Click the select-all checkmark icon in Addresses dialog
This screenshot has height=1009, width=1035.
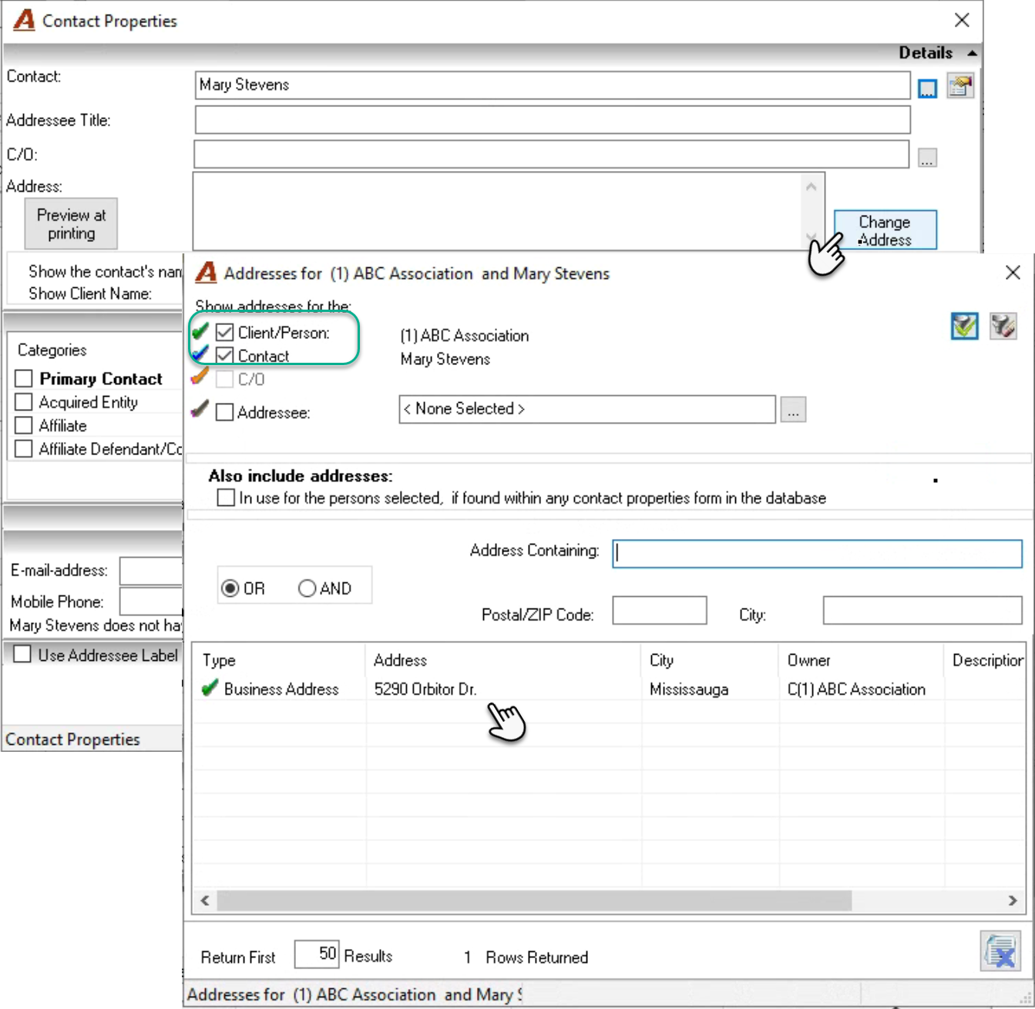(964, 327)
